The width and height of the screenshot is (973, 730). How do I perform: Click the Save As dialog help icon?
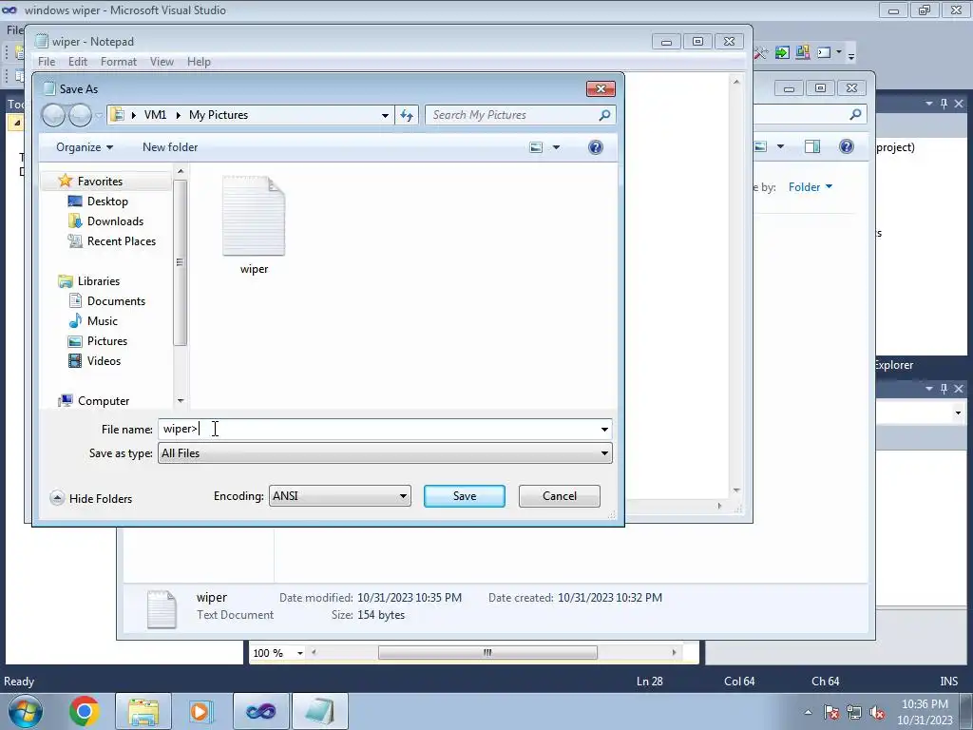tap(595, 147)
